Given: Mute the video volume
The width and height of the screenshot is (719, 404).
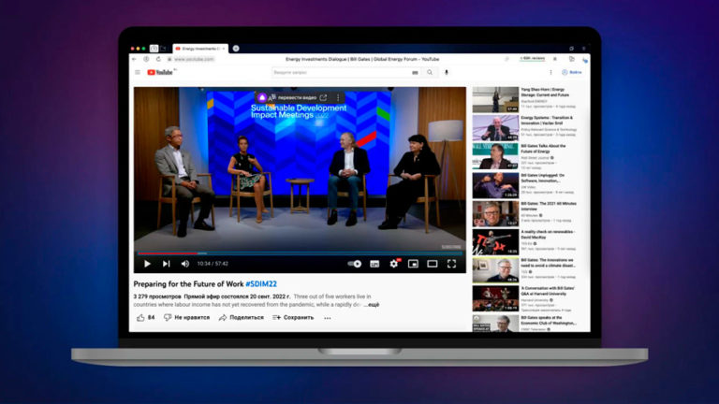Looking at the screenshot, I should coord(184,264).
